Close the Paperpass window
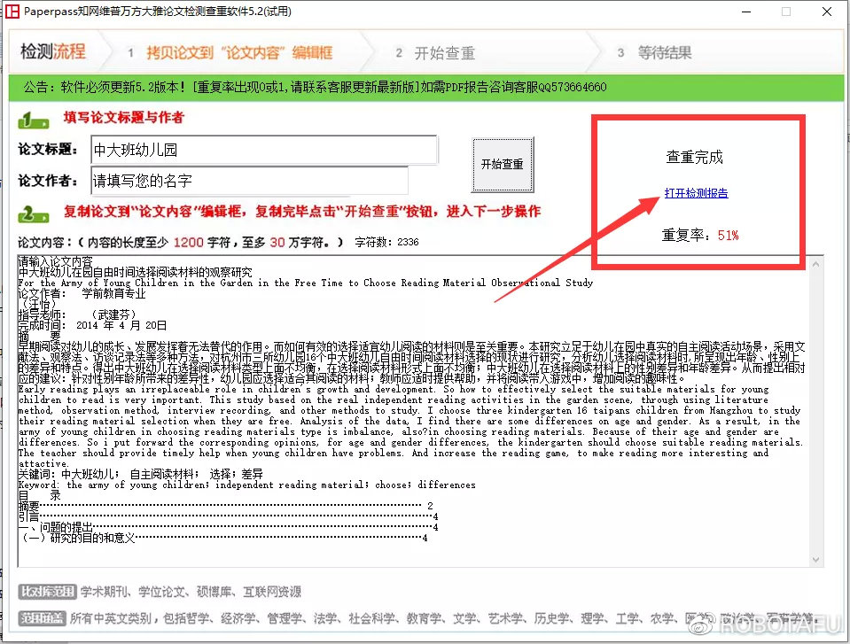Viewport: 850px width, 644px height. point(827,12)
